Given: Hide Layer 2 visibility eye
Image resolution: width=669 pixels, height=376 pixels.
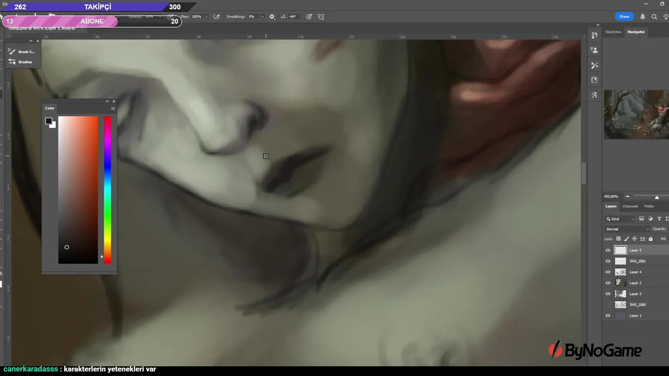Looking at the screenshot, I should tap(608, 283).
